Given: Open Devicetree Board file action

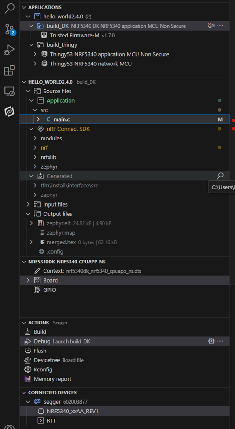Looking at the screenshot, I should tap(124, 360).
